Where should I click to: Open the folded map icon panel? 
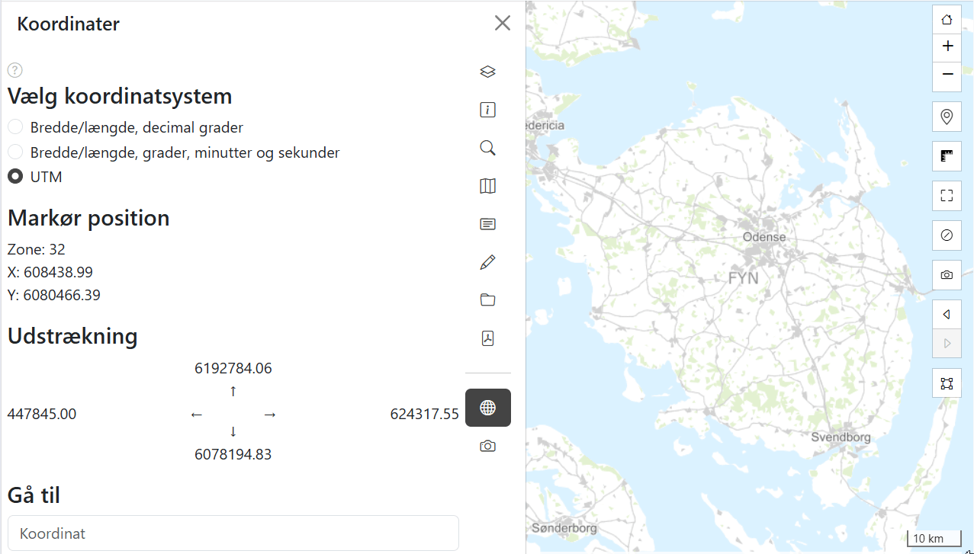pos(488,186)
